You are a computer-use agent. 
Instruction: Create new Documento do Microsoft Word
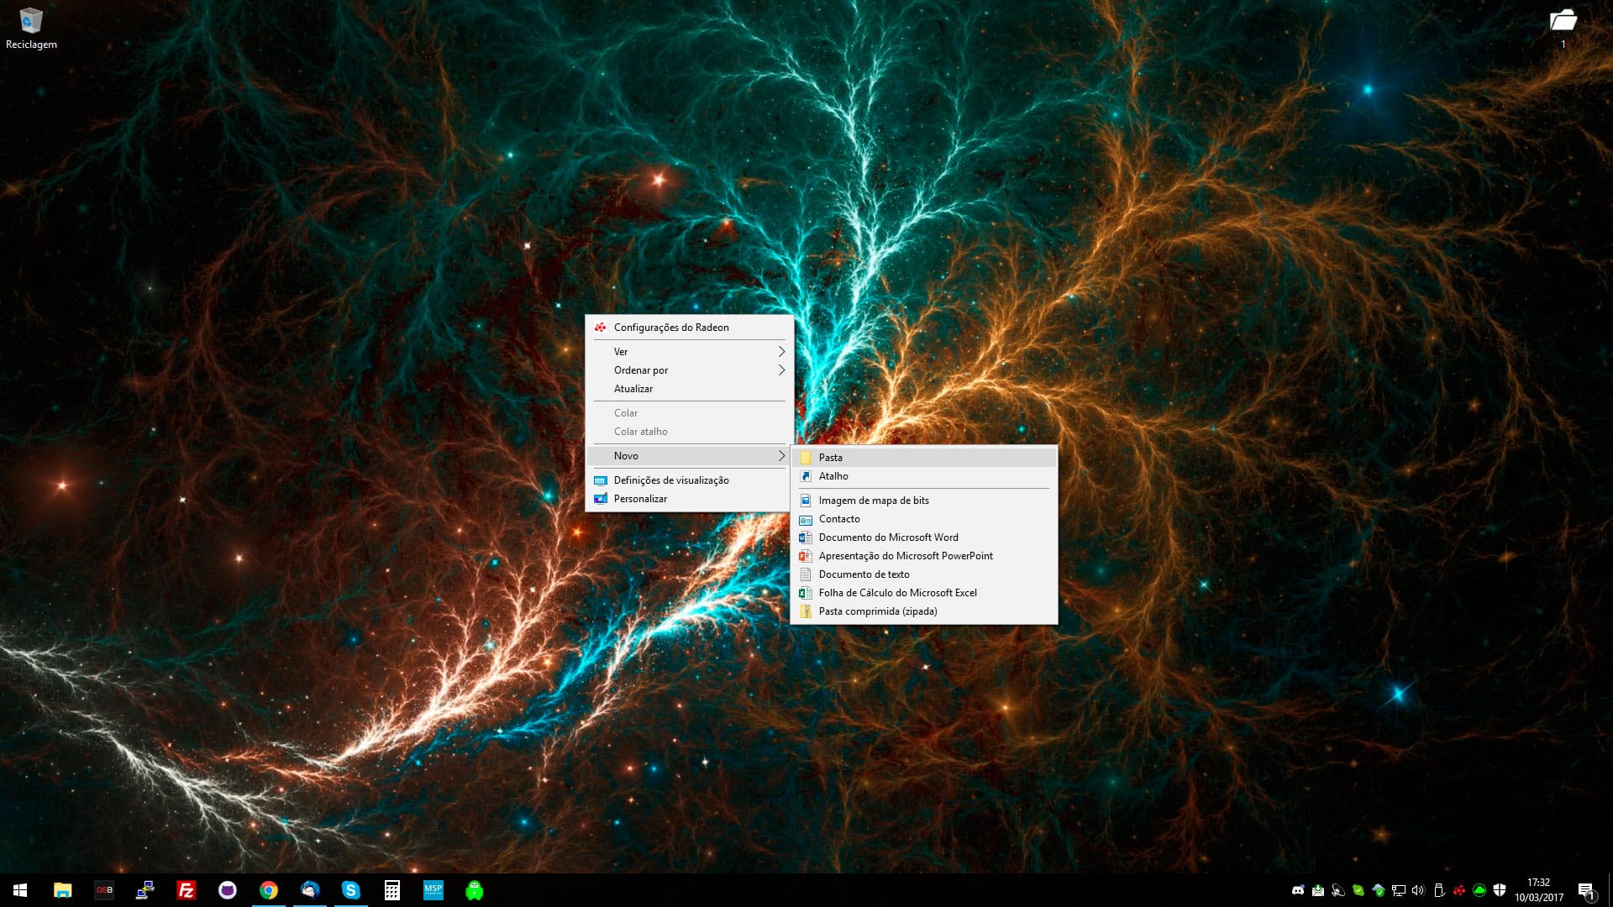(924, 537)
